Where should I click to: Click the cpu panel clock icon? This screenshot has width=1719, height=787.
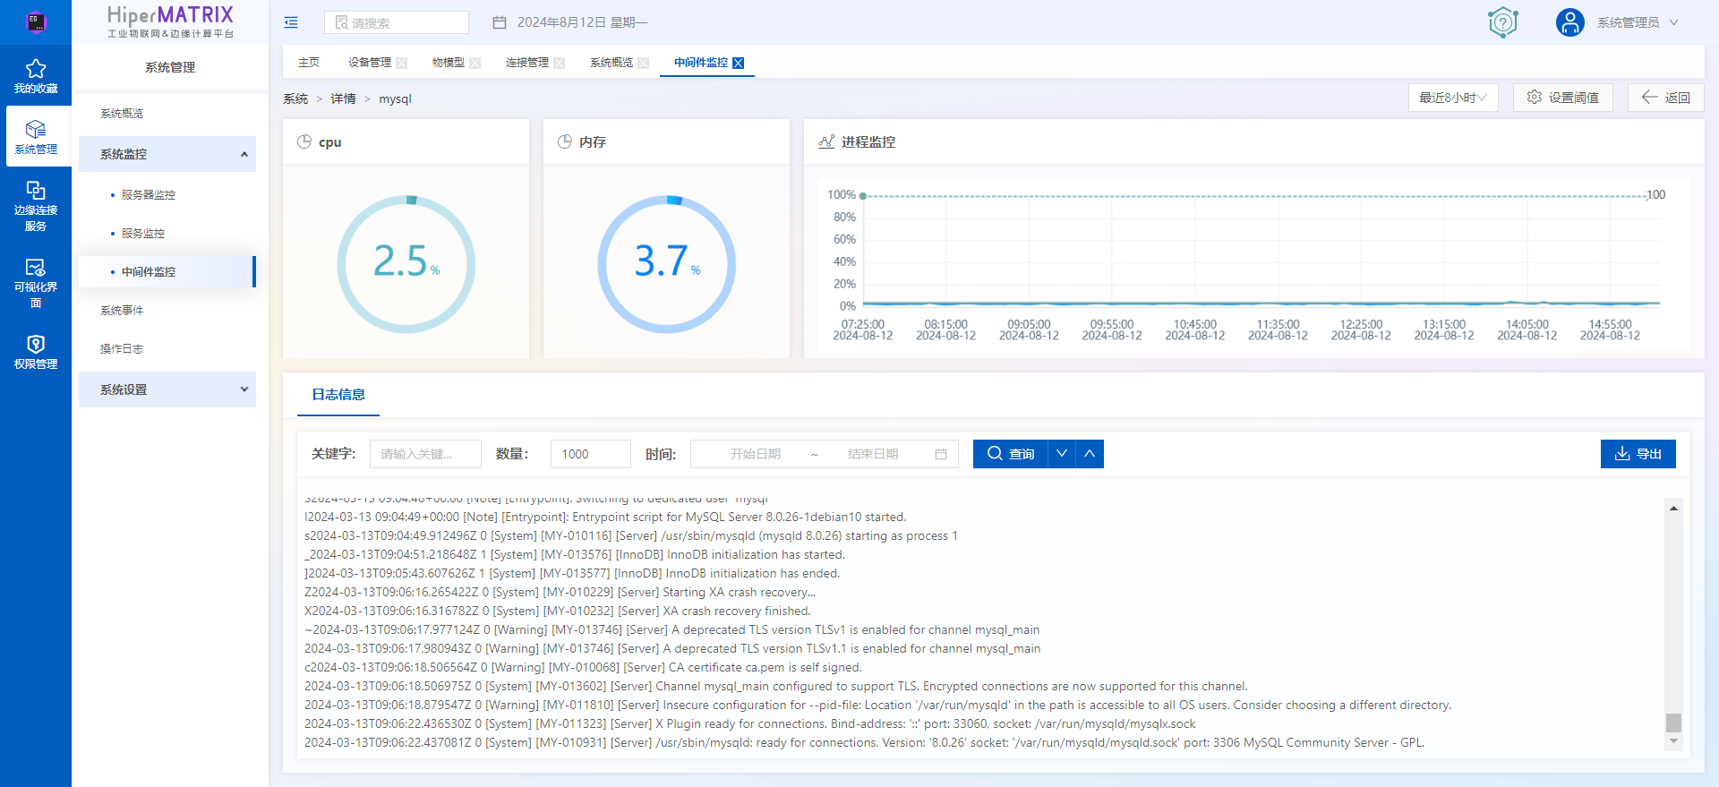(304, 141)
